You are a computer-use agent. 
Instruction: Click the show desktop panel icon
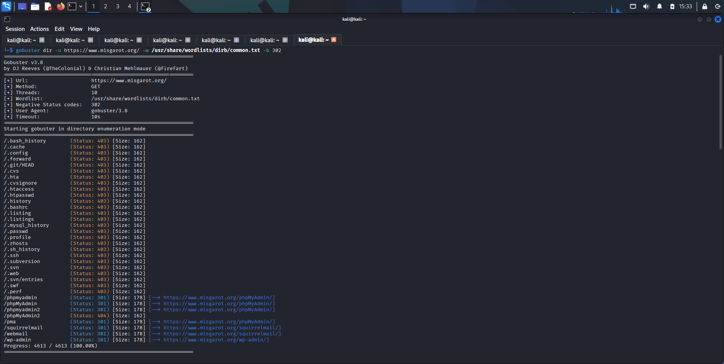click(22, 6)
